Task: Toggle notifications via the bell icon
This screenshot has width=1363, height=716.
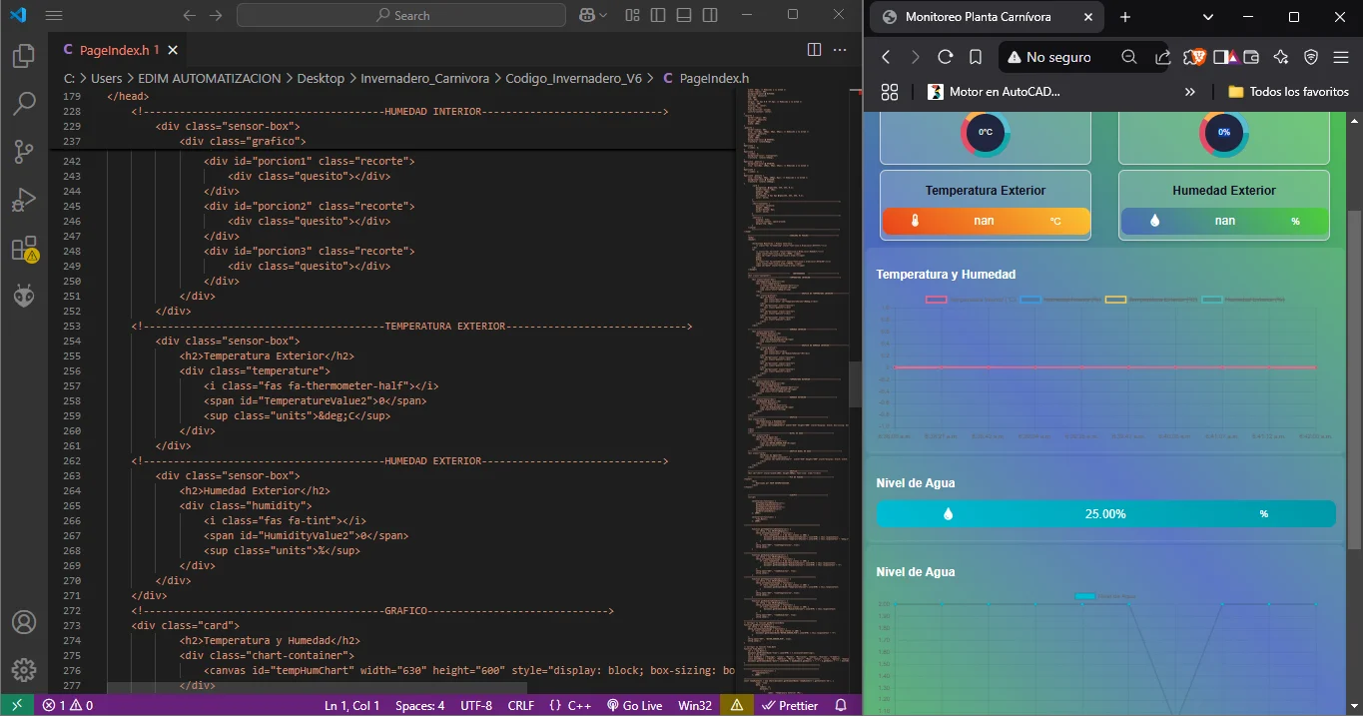Action: pyautogui.click(x=840, y=705)
